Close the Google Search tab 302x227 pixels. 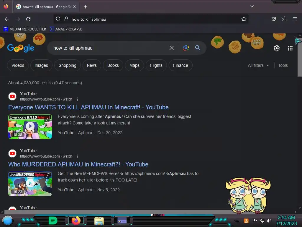pyautogui.click(x=74, y=7)
